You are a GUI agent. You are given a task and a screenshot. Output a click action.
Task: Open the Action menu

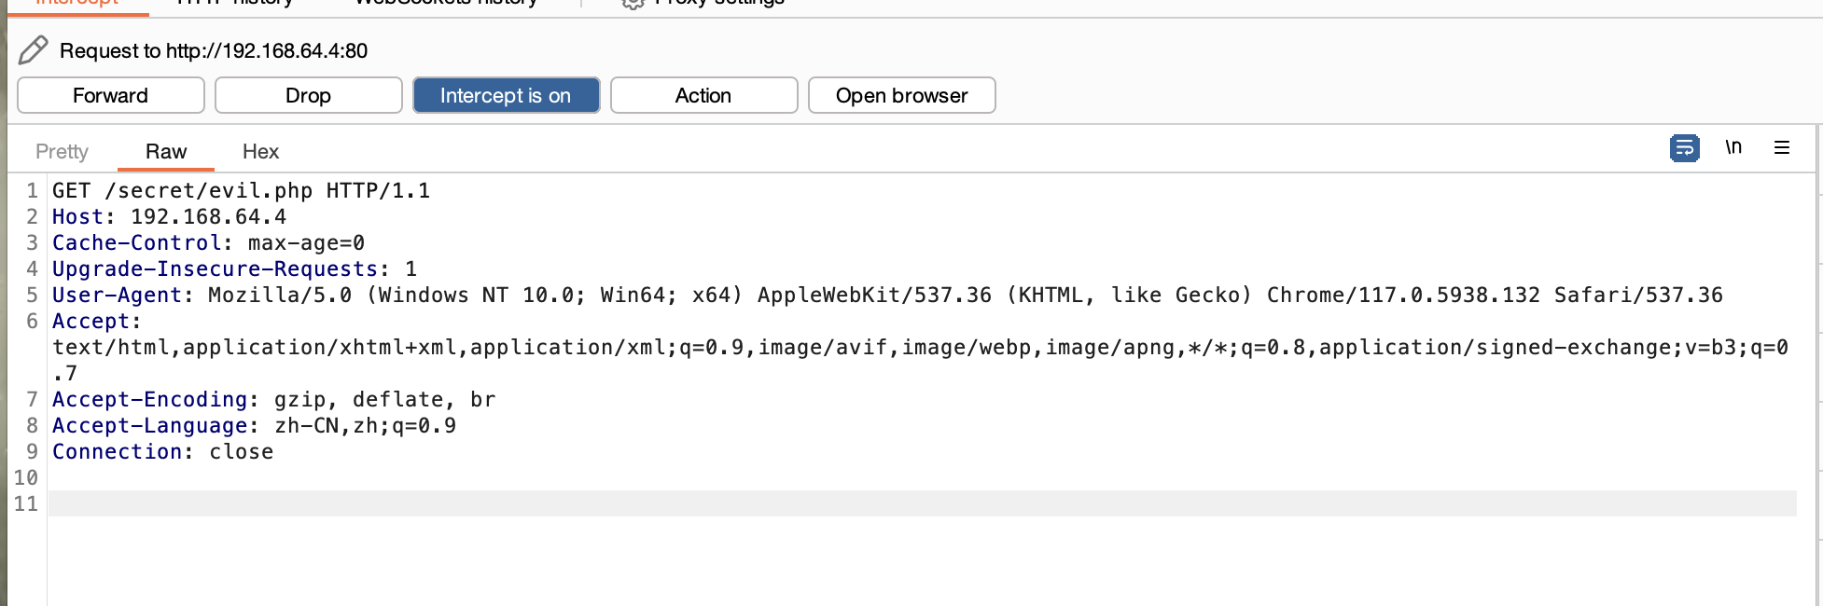pos(703,95)
